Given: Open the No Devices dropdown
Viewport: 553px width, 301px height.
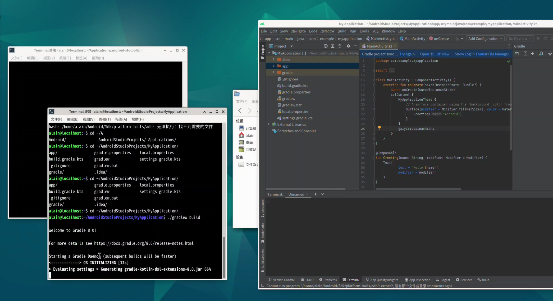Looking at the screenshot, I should [x=519, y=39].
